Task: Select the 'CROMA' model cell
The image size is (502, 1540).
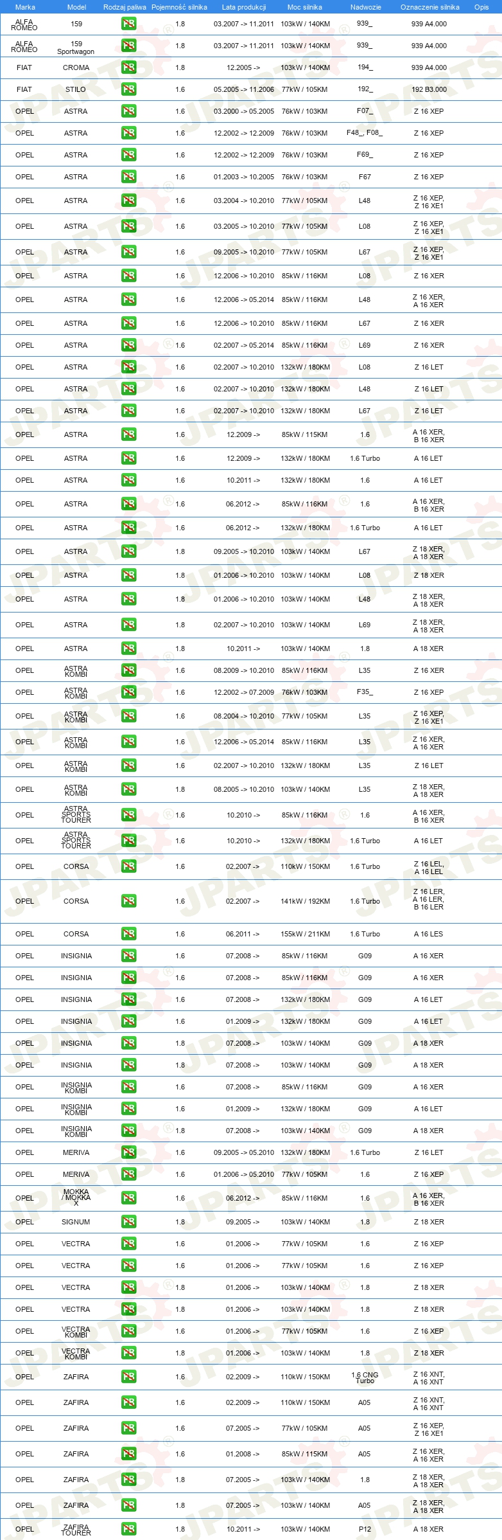Action: coord(76,67)
